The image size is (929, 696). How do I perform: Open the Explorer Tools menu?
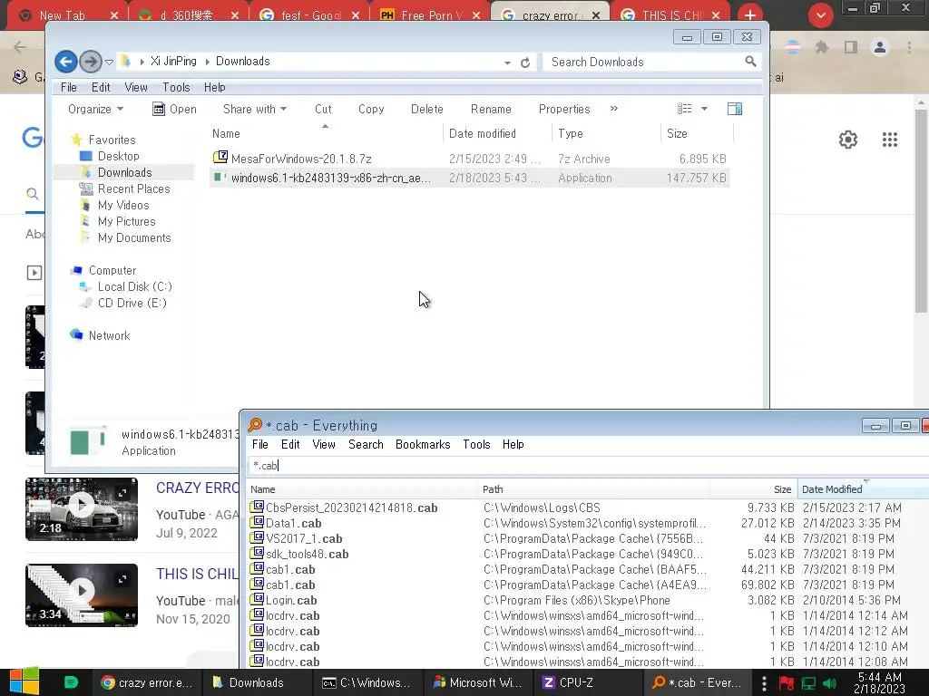177,88
